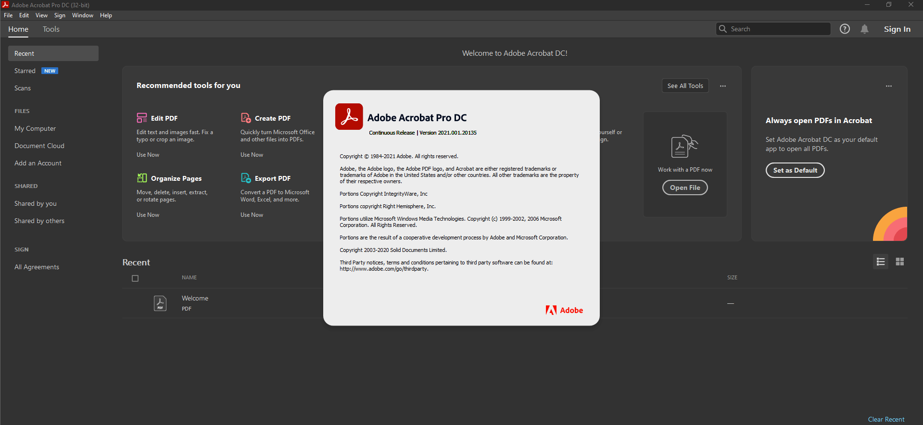Select Recent in the sidebar
The height and width of the screenshot is (425, 923).
[x=53, y=53]
